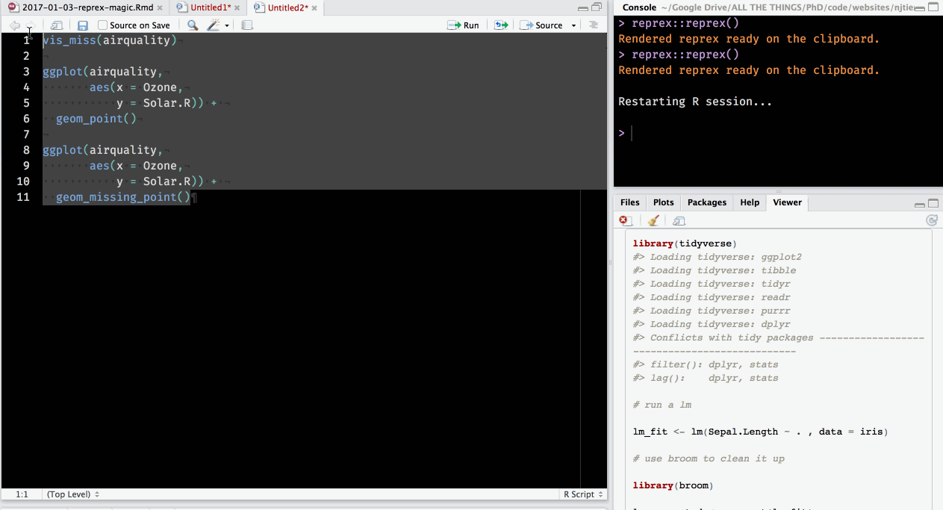
Task: Open Source button dropdown arrow
Action: pyautogui.click(x=573, y=25)
